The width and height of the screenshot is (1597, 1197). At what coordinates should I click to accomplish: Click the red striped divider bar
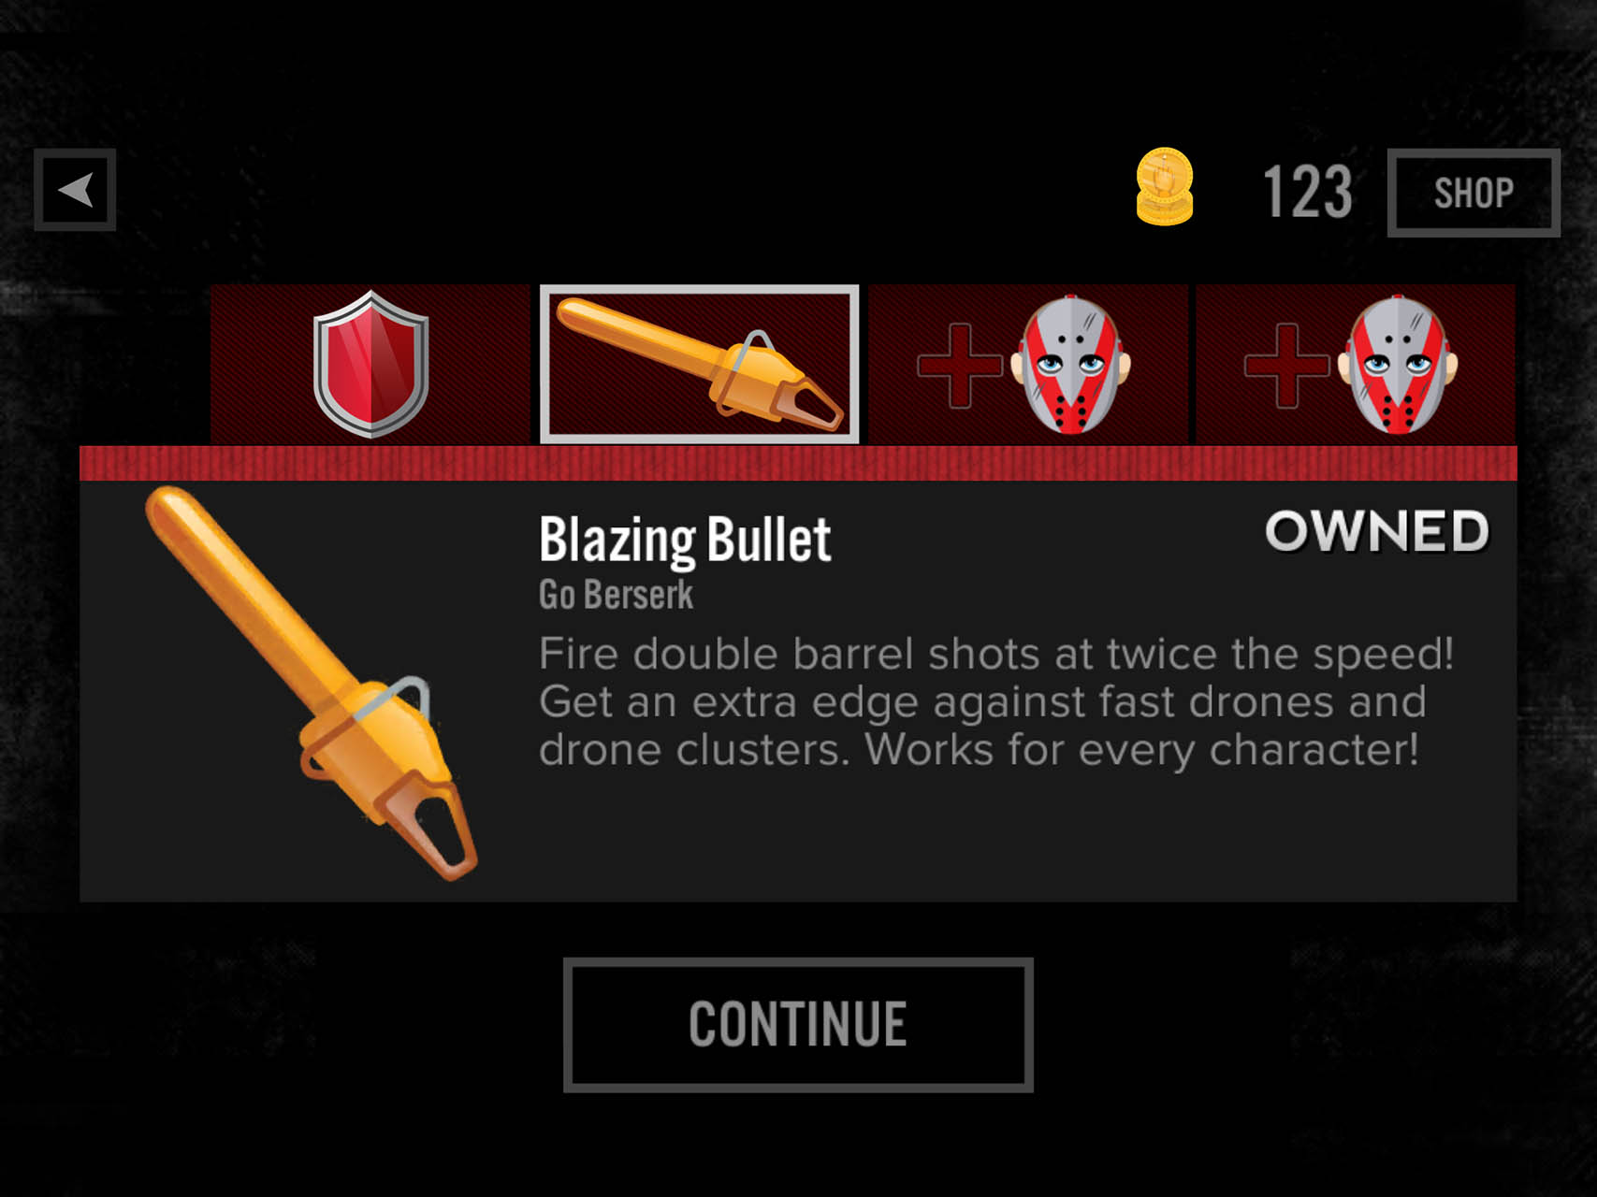coord(798,464)
